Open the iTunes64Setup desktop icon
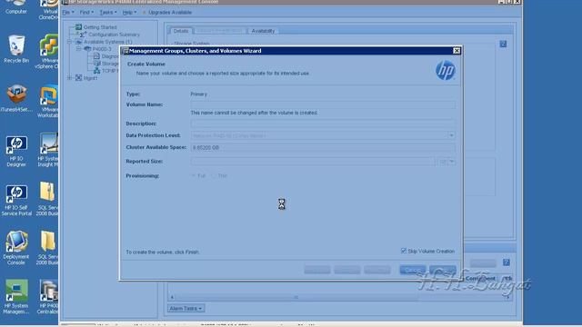Image resolution: width=582 pixels, height=327 pixels. tap(16, 98)
